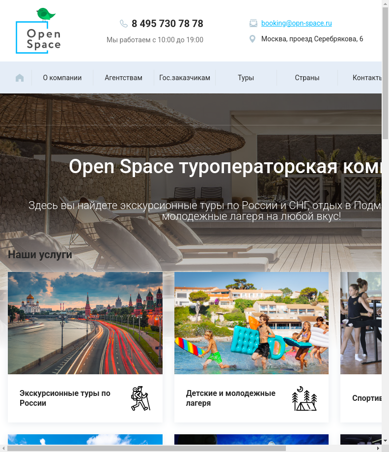This screenshot has height=452, width=389.
Task: Open the О компании menu item
Action: coord(62,78)
